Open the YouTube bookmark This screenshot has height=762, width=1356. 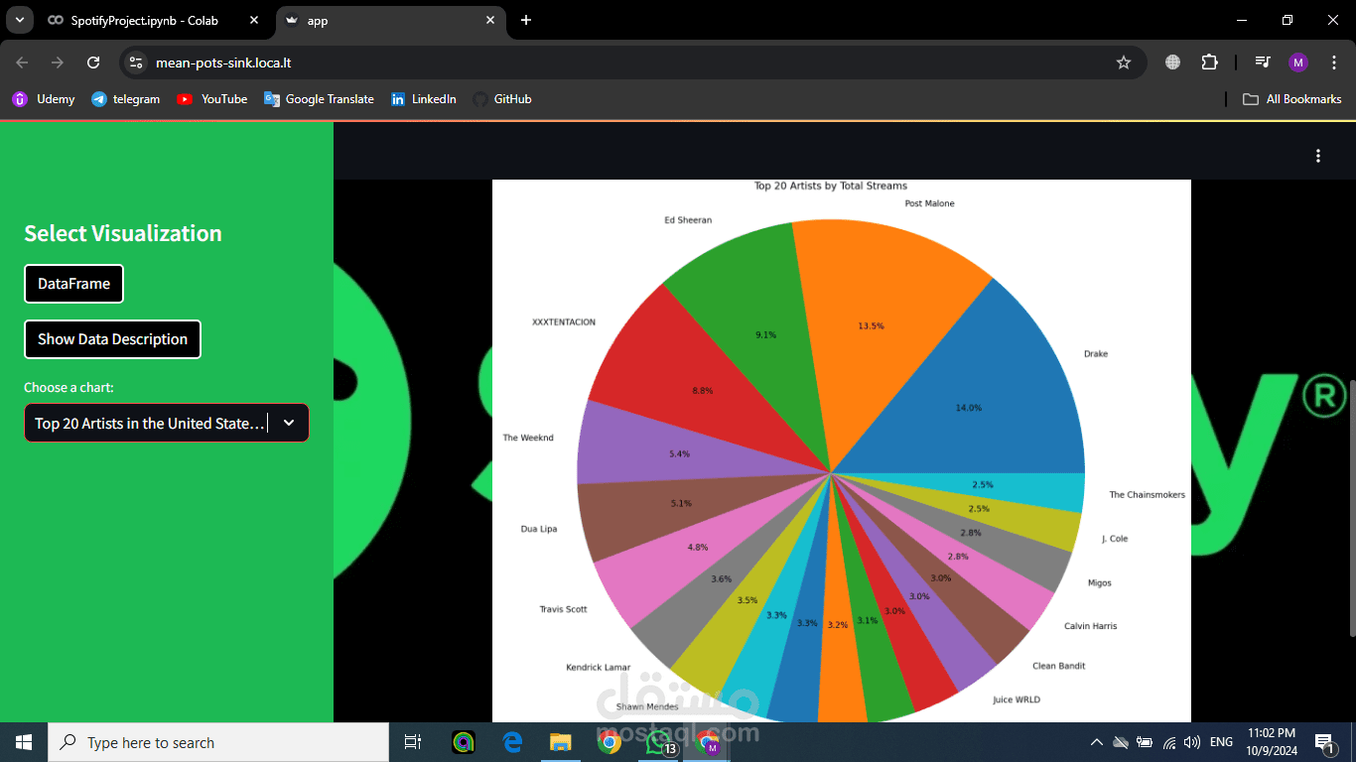click(x=212, y=99)
